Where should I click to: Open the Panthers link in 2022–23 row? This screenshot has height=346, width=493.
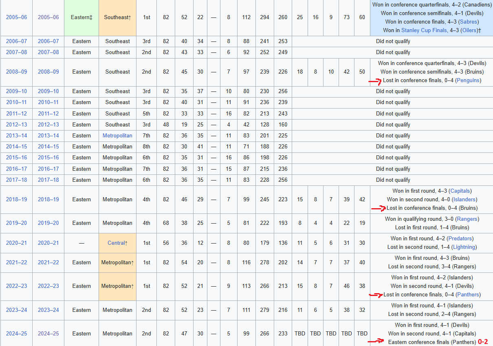(468, 294)
